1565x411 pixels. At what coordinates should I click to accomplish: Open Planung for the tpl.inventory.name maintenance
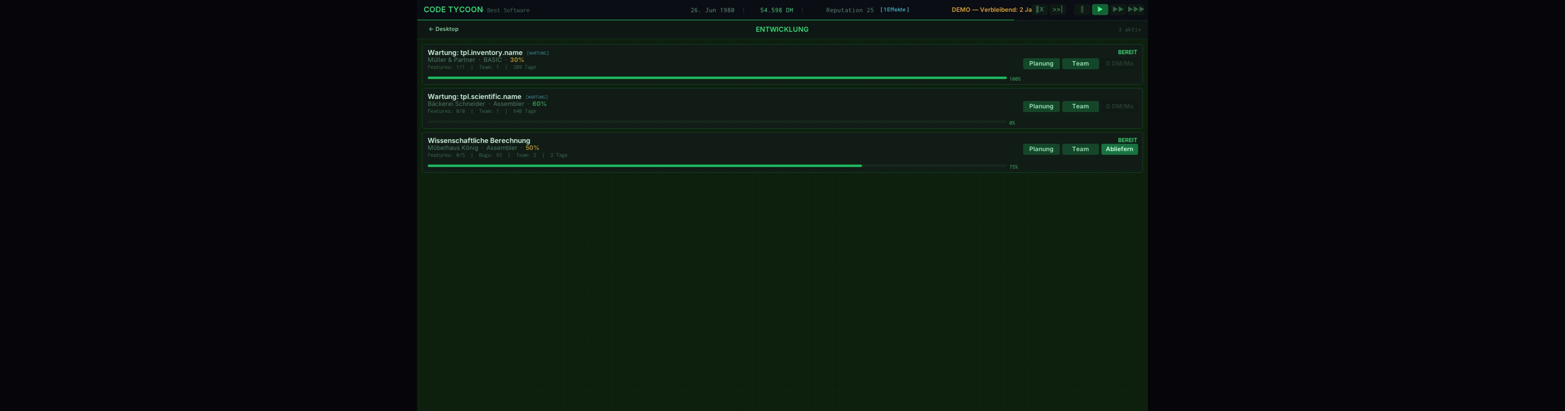tap(1041, 64)
